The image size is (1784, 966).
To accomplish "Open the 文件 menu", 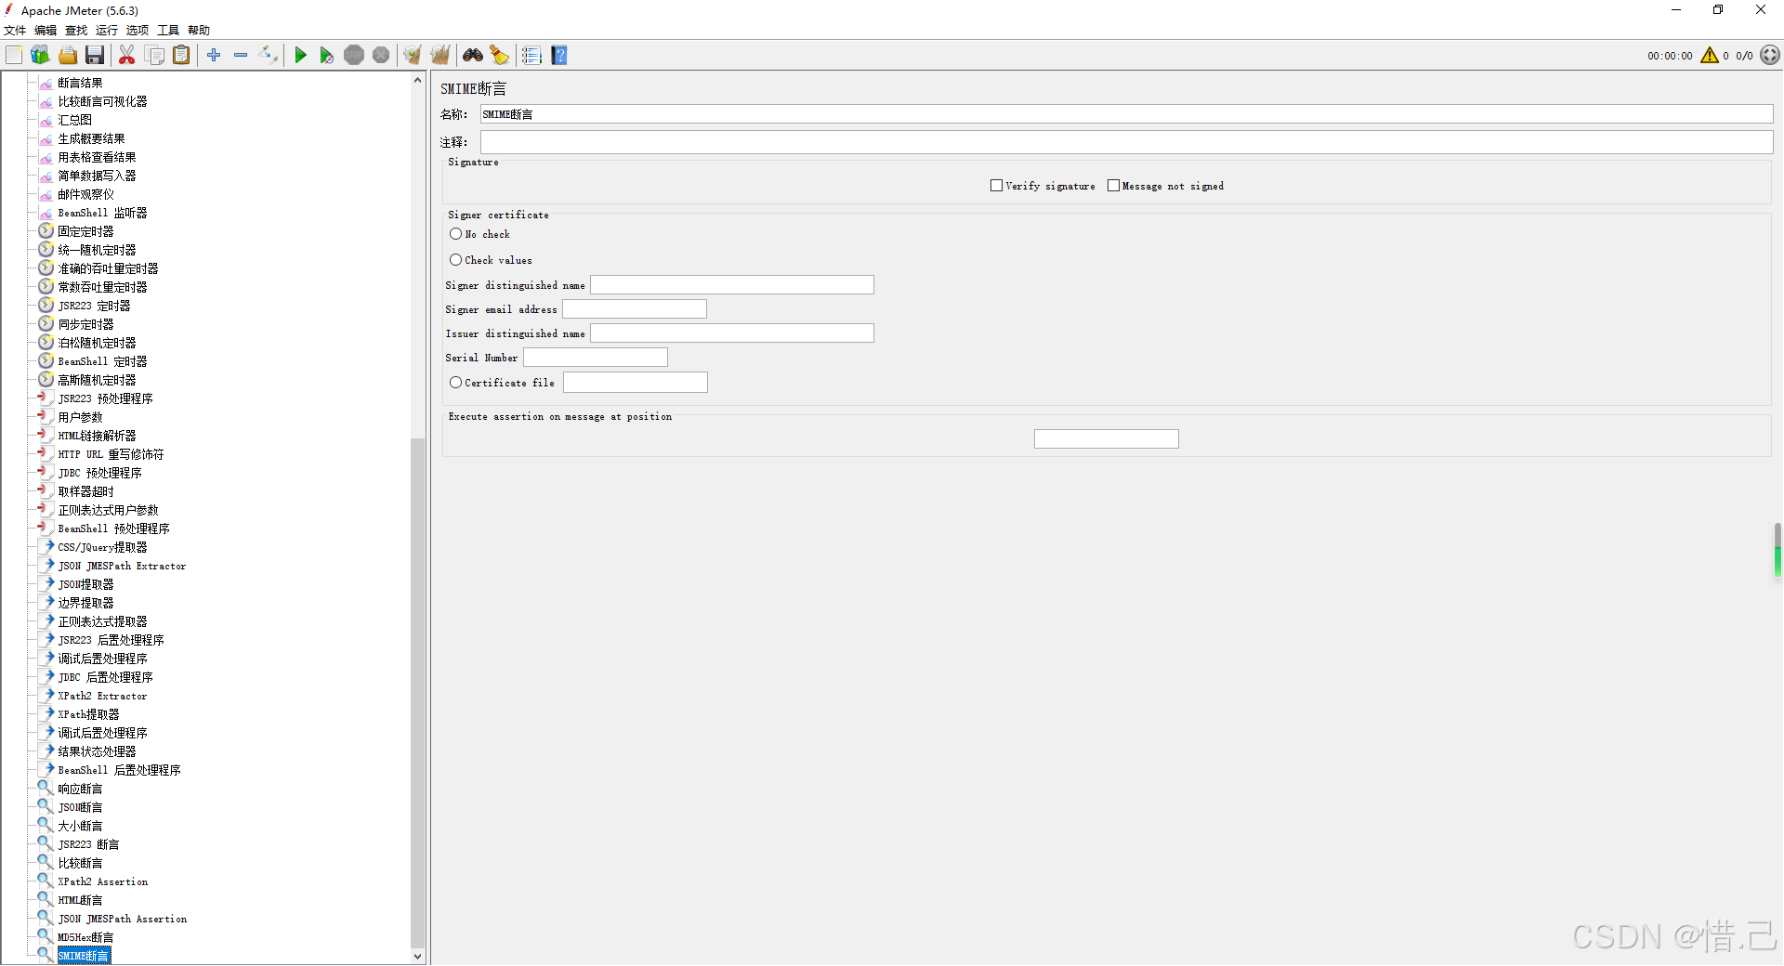I will point(15,31).
